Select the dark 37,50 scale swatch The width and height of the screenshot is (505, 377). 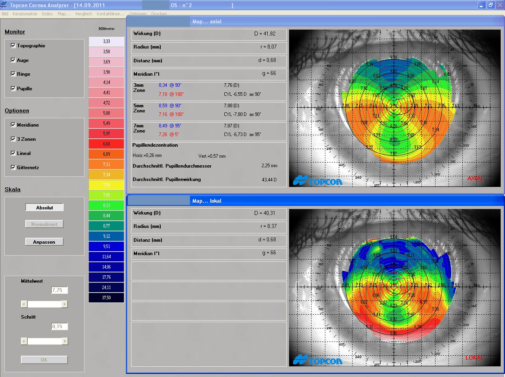click(107, 298)
